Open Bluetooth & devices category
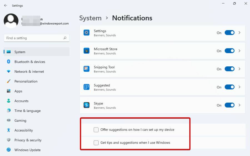 coord(37,62)
